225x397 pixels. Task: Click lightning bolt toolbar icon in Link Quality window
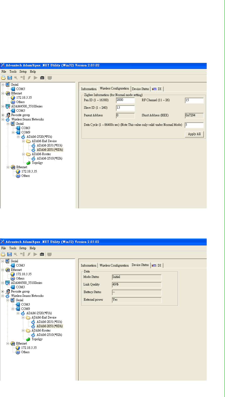(x=29, y=254)
